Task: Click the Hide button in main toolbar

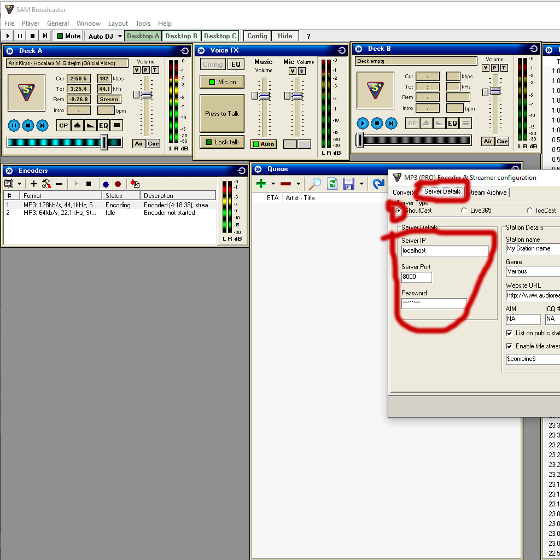Action: pos(285,36)
